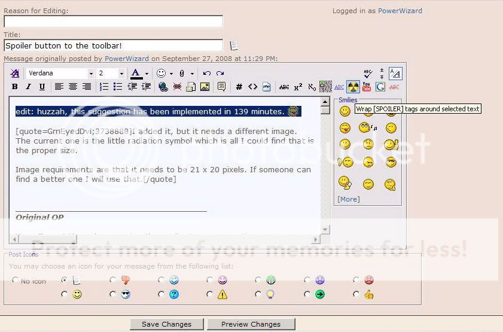This screenshot has width=503, height=332.
Task: Select the 'No icon' radio button
Action: click(x=16, y=281)
